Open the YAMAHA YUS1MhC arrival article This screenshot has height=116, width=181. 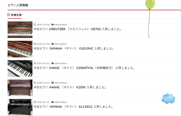click(x=74, y=49)
